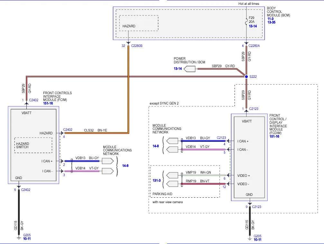Click VBATT terminal in FCIM
Screen dimensions: 324x244
pyautogui.click(x=26, y=113)
